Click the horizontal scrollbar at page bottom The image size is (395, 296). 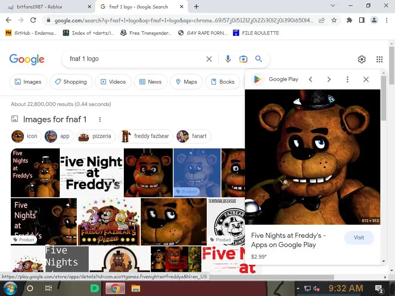click(x=272, y=277)
